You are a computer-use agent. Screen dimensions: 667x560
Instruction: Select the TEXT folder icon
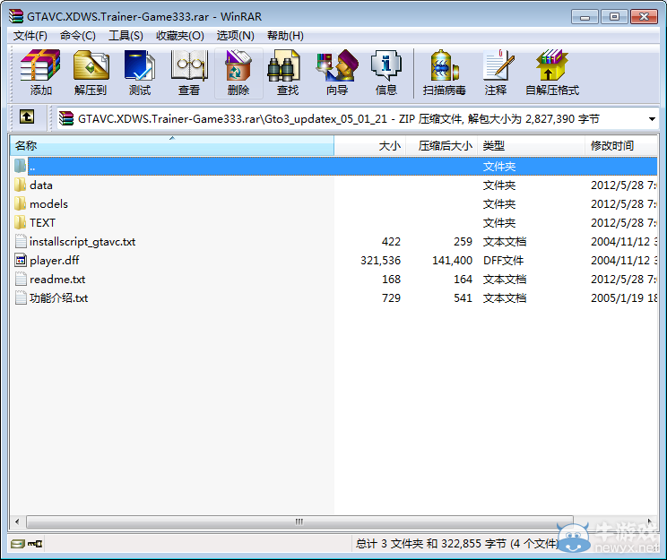coord(20,222)
